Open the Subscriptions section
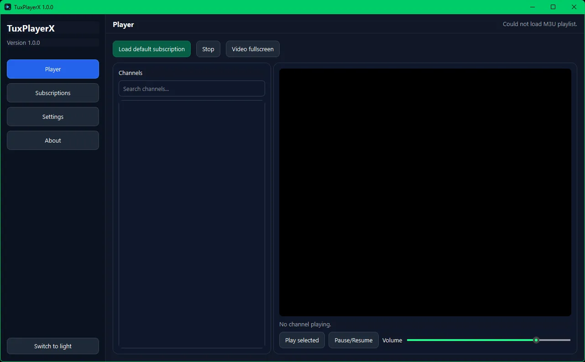The image size is (585, 362). pos(53,93)
